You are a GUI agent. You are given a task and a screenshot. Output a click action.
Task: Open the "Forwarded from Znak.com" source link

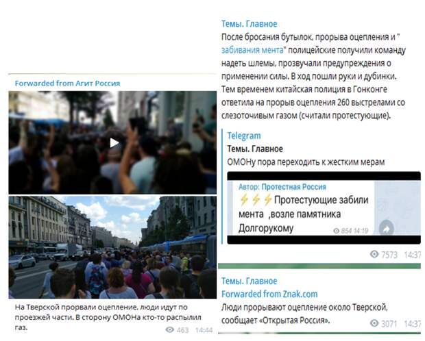269,294
